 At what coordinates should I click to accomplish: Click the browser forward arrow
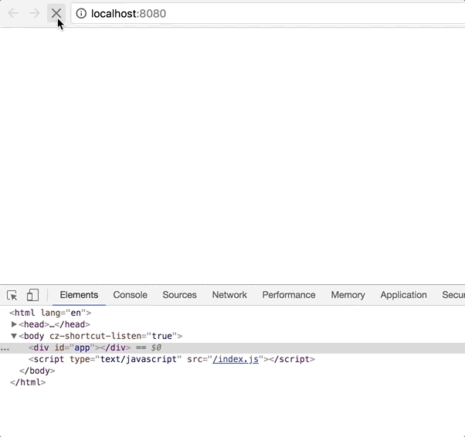(x=35, y=13)
